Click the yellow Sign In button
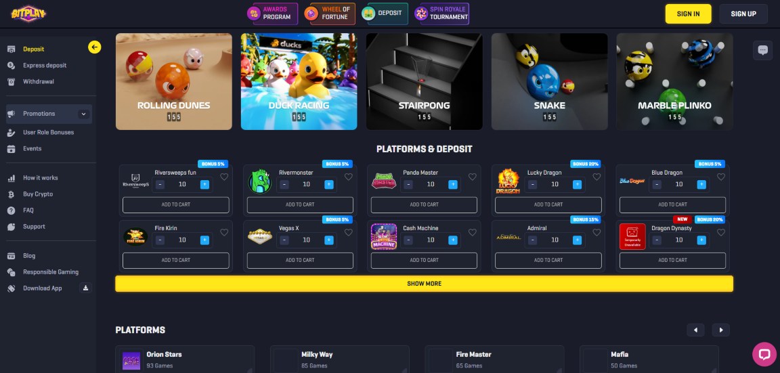The width and height of the screenshot is (780, 373). pyautogui.click(x=689, y=14)
